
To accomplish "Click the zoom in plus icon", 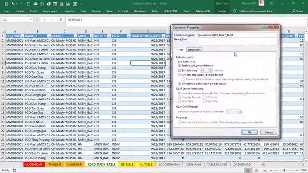I will [x=297, y=170].
